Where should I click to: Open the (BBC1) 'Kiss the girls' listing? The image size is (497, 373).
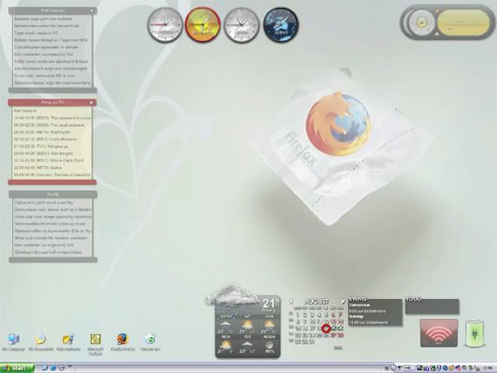point(44,153)
